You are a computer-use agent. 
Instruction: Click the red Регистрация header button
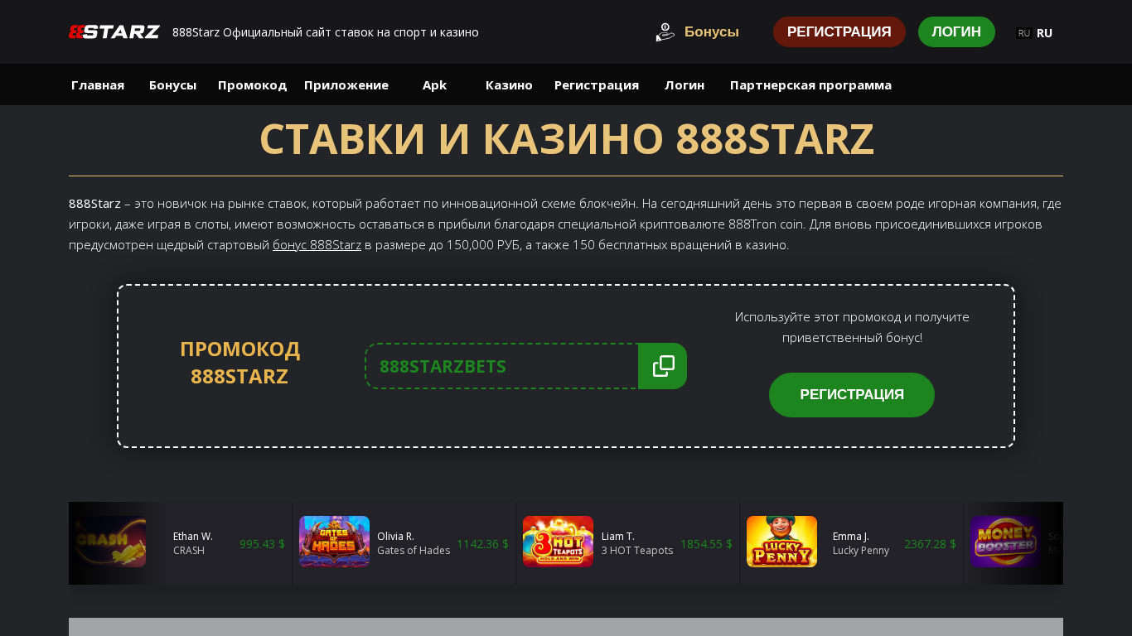[839, 31]
